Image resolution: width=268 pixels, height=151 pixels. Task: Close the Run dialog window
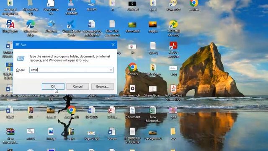coord(113,45)
